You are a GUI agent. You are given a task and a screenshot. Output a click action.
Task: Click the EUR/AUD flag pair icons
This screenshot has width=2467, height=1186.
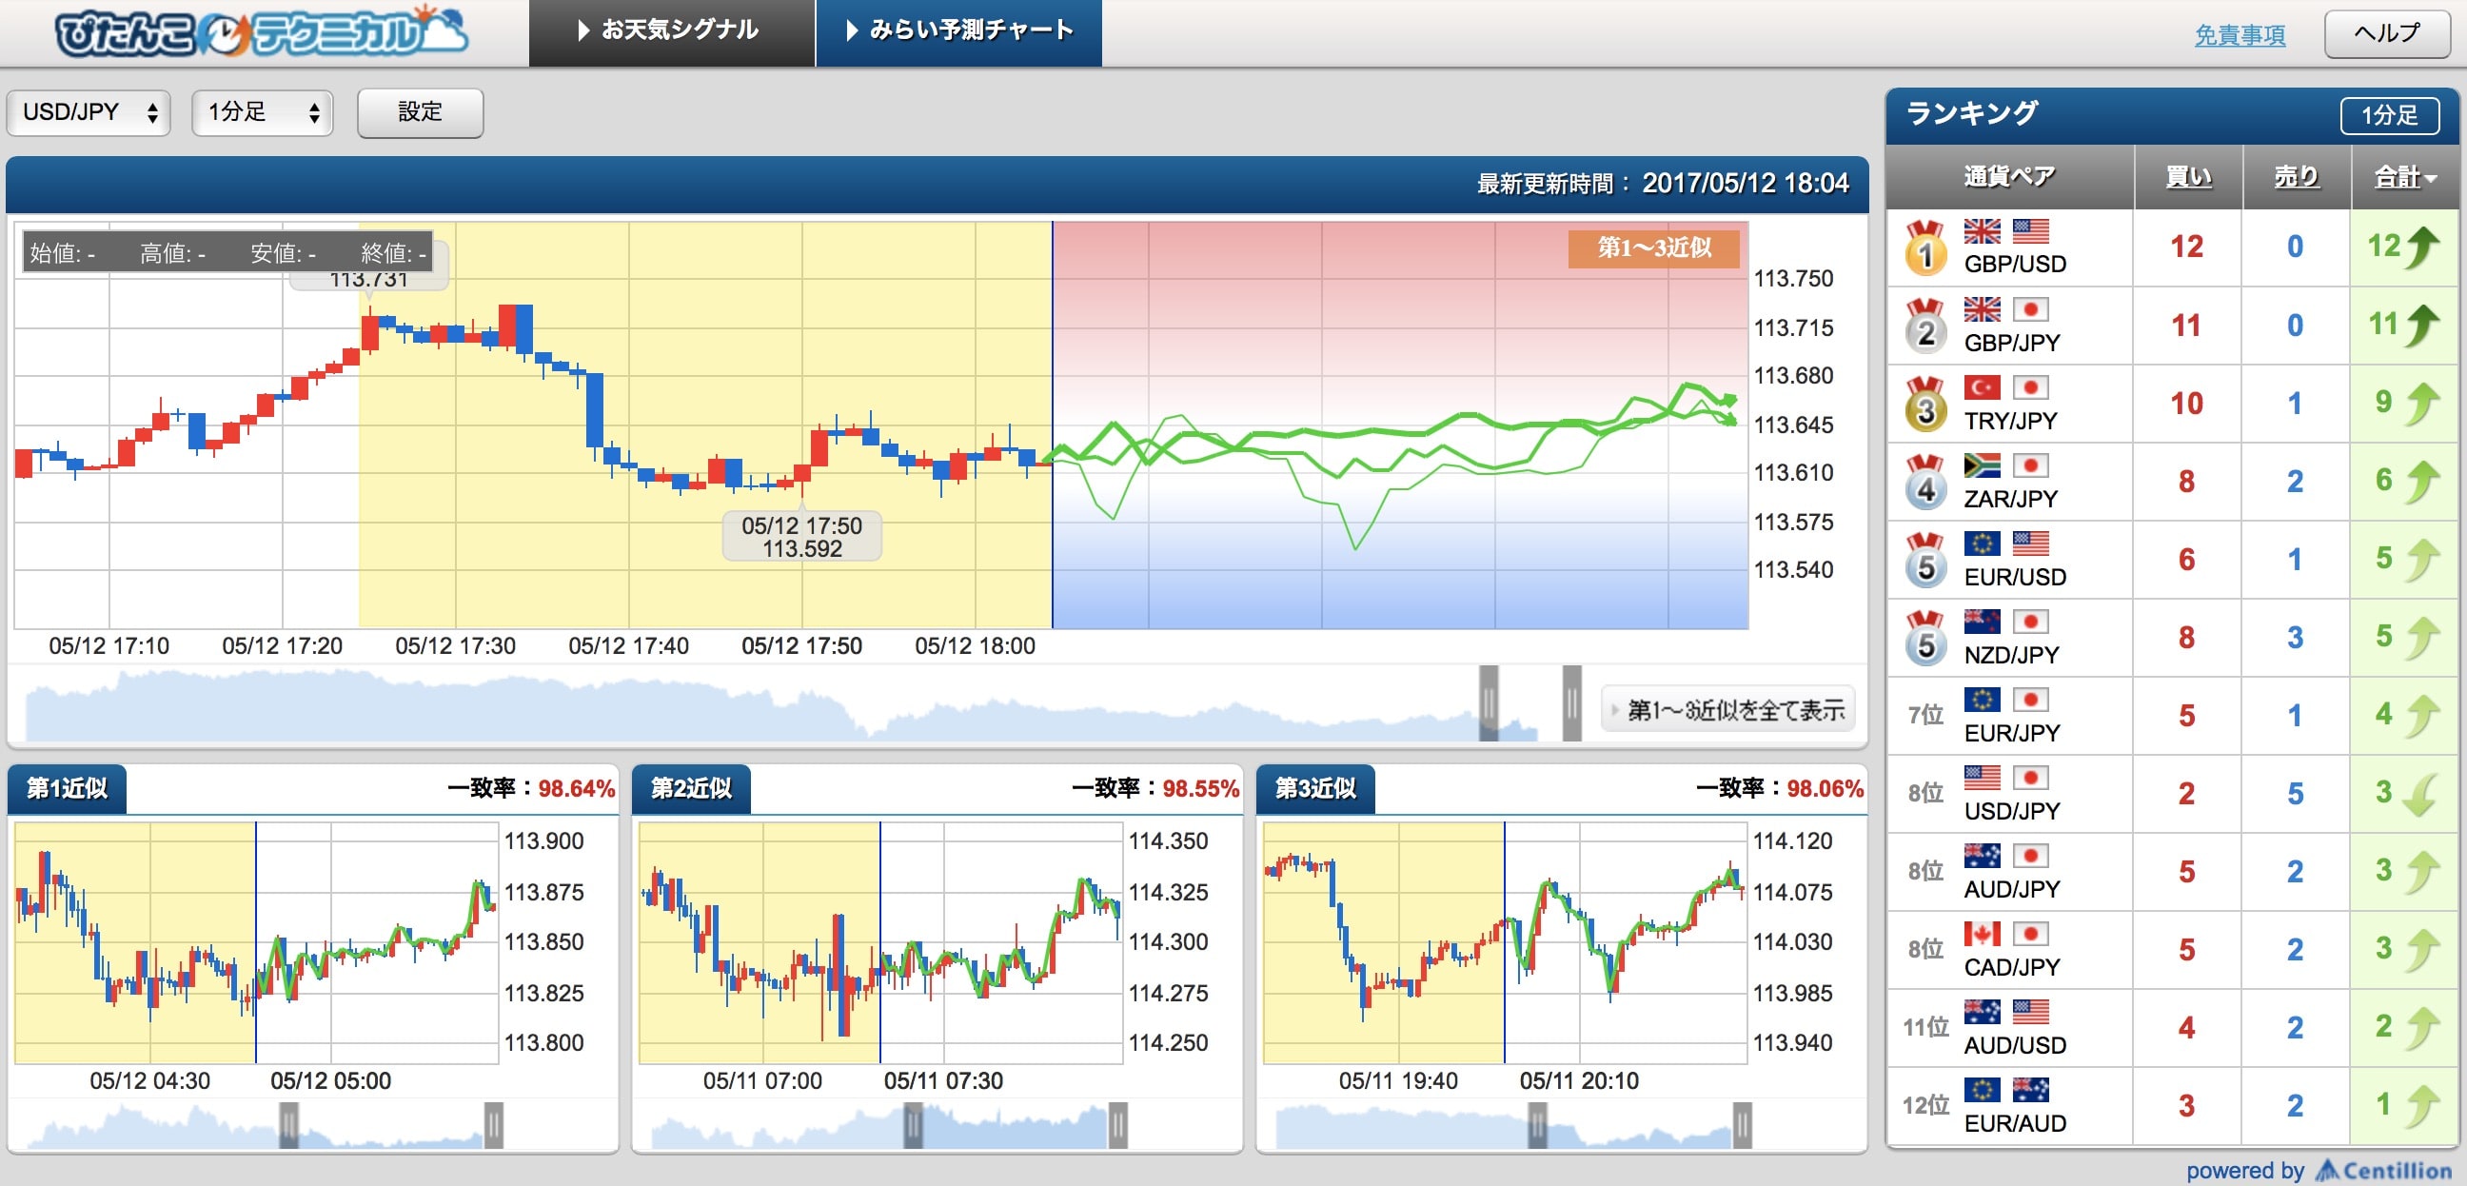[2006, 1090]
